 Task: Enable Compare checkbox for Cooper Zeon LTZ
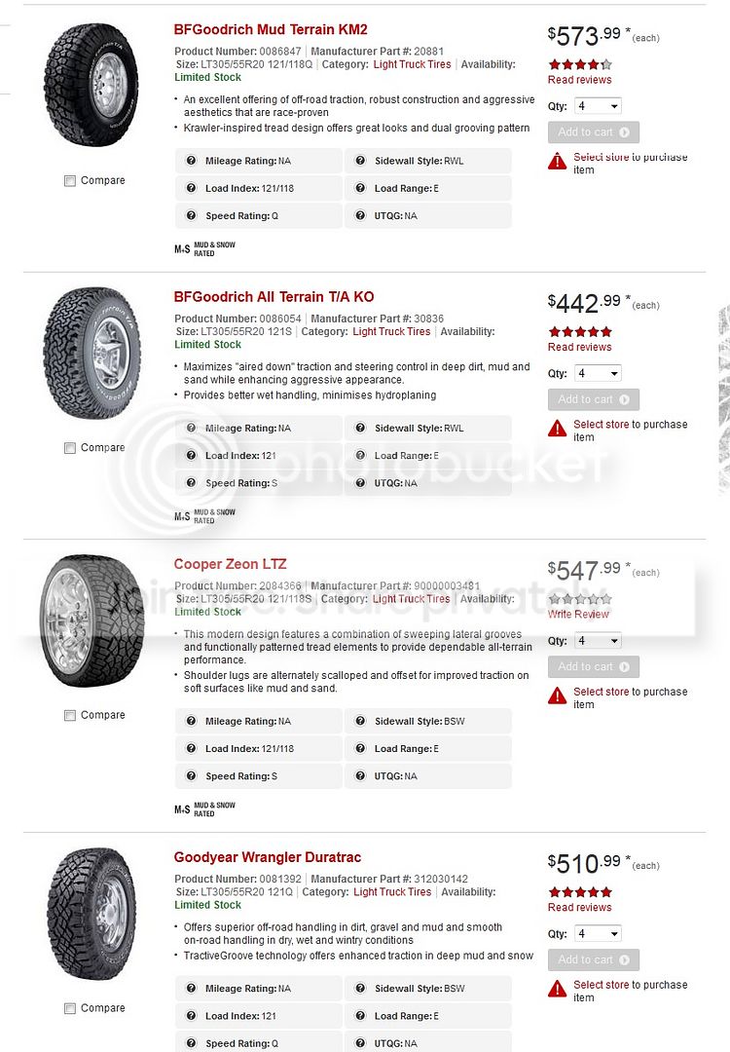tap(70, 716)
